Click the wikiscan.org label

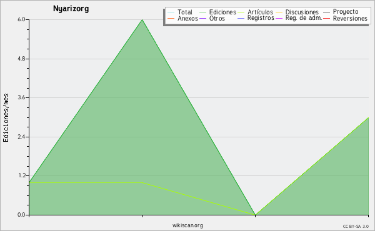tap(187, 225)
